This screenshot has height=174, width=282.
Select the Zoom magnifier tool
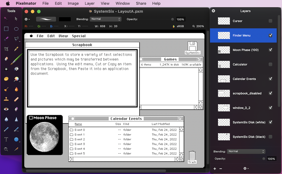6,149
